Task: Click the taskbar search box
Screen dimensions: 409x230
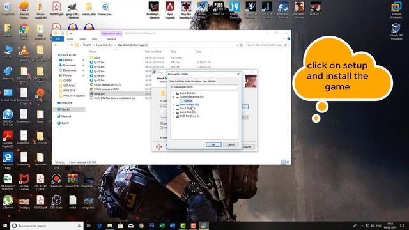Action: pos(47,226)
